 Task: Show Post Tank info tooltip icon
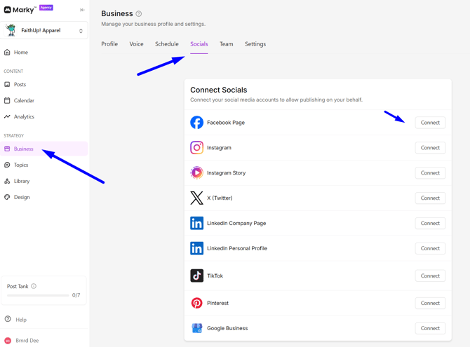34,286
